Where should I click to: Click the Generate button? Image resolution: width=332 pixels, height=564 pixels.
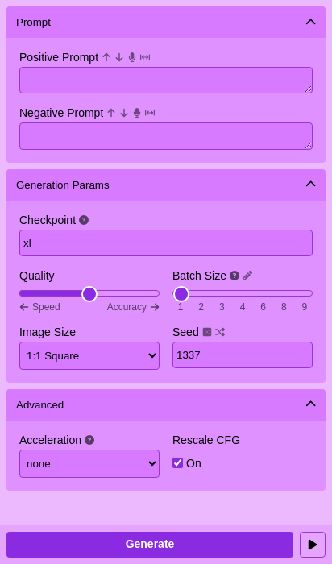[x=150, y=544]
